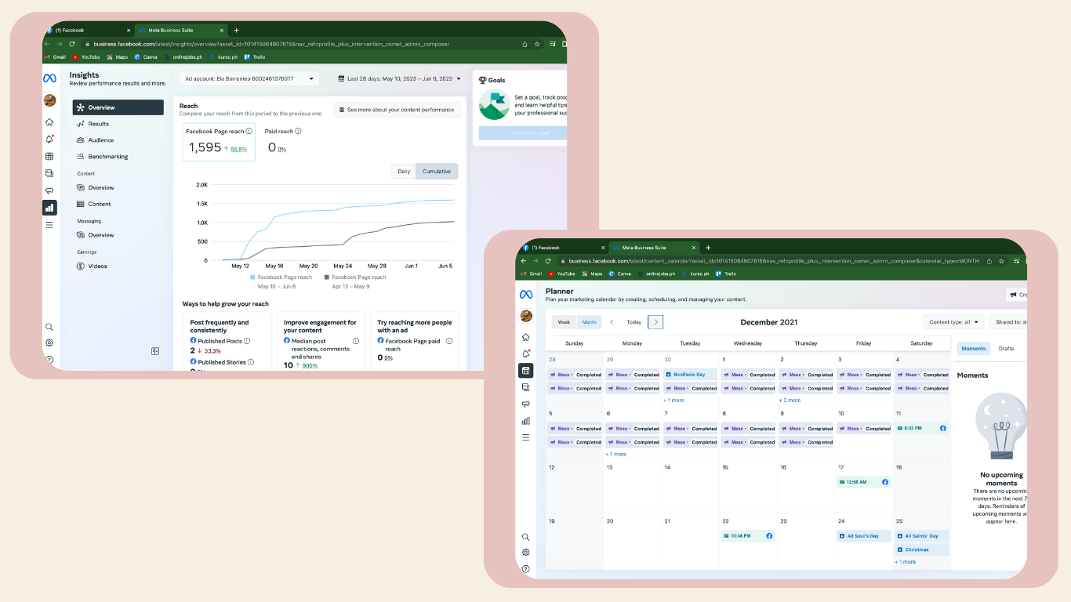Click info icon beside Published Posts
The height and width of the screenshot is (602, 1071).
coord(247,341)
